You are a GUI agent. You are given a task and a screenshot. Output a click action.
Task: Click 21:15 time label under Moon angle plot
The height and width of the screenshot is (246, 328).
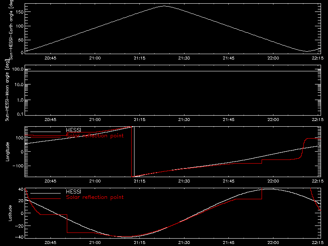pos(139,120)
